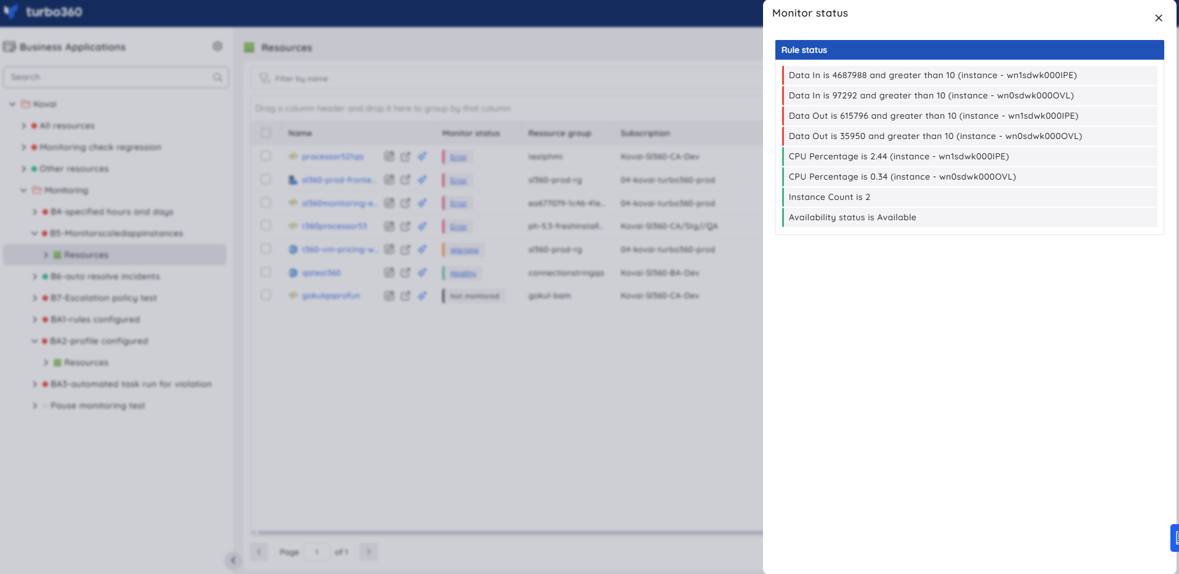1179x574 pixels.
Task: Check the processor52 row checkbox
Action: point(266,156)
